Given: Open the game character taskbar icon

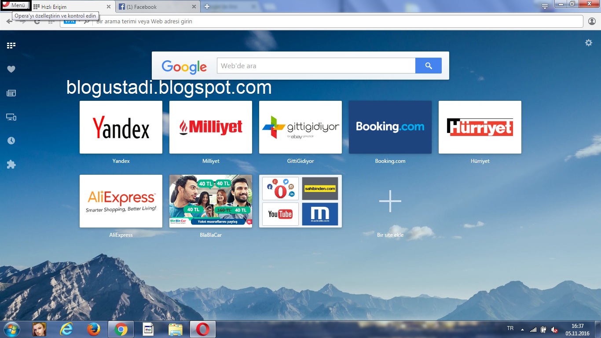Looking at the screenshot, I should pyautogui.click(x=39, y=329).
